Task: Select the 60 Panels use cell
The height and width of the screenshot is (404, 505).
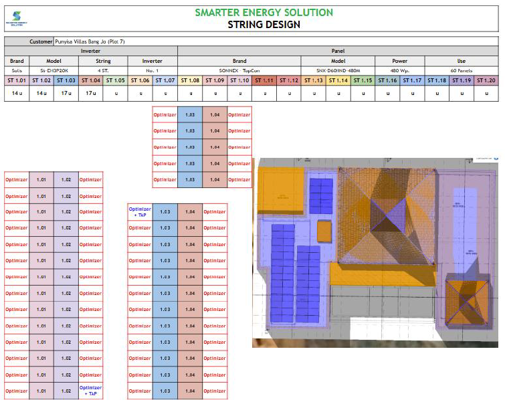Action: click(462, 70)
